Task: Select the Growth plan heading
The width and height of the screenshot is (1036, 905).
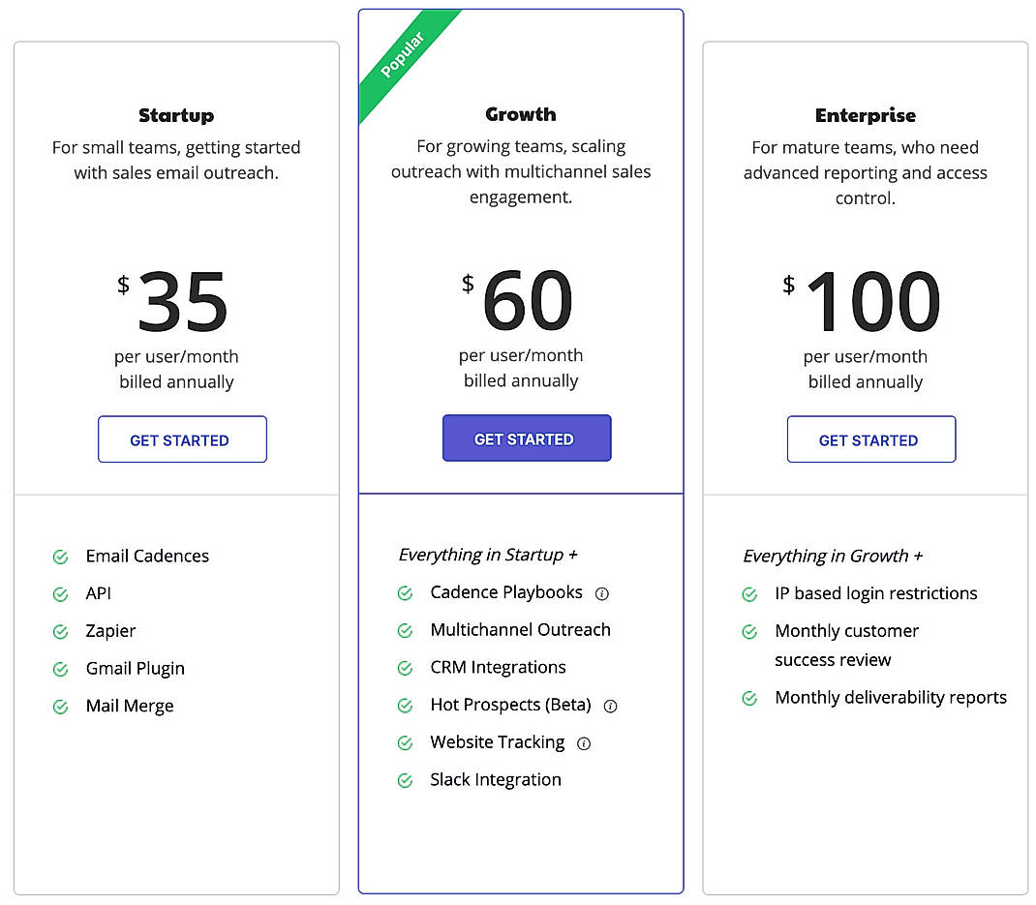Action: click(521, 114)
